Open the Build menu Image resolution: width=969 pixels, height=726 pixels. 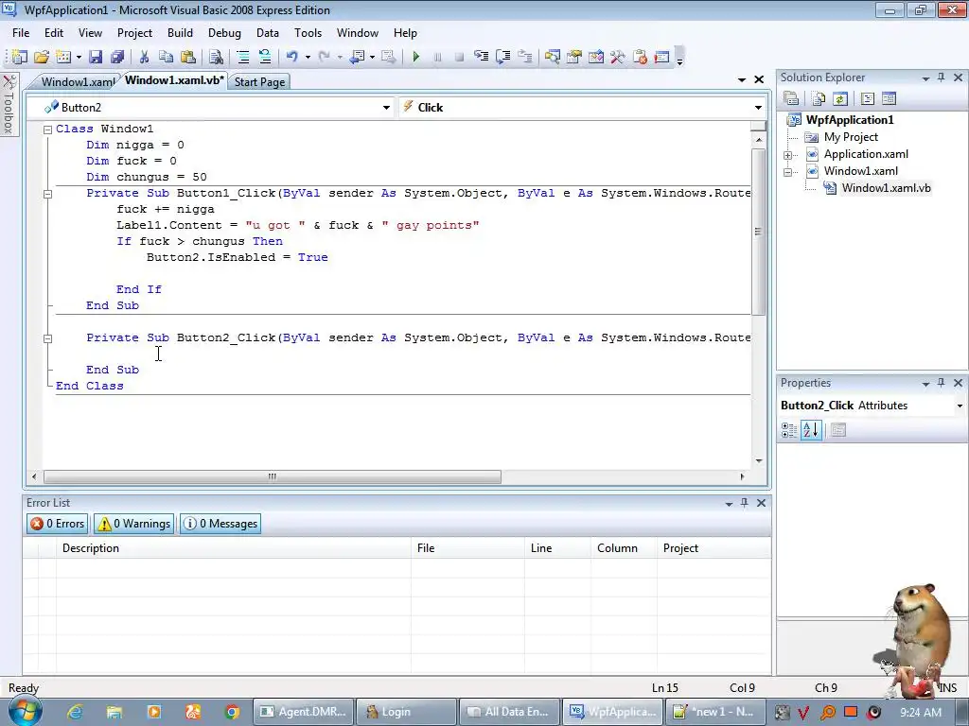[x=180, y=33]
